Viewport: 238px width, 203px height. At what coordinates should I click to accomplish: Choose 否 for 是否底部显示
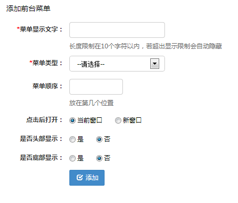[x=99, y=158]
